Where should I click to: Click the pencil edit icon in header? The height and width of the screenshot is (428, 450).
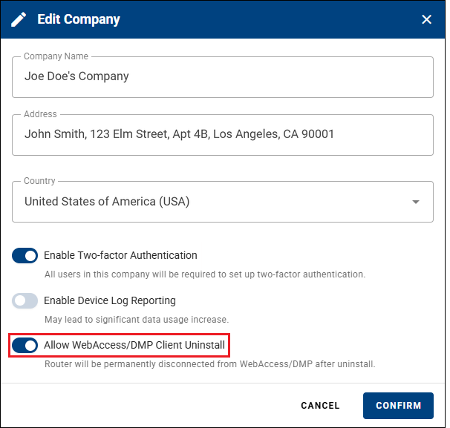click(19, 19)
